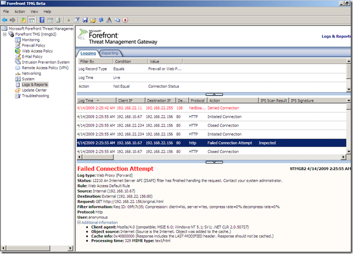Load filter definitions via open folder icon

click(x=93, y=20)
